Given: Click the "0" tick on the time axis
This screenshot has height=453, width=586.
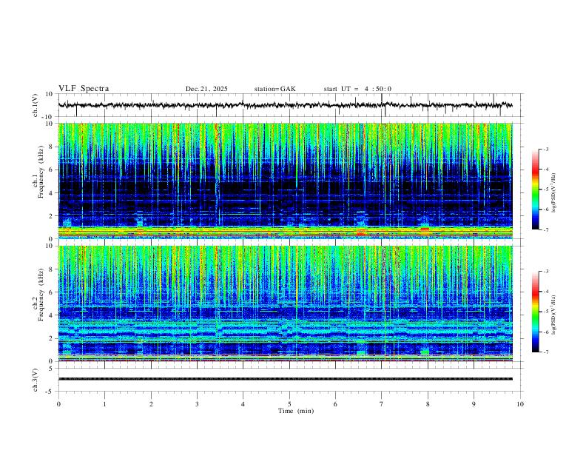Looking at the screenshot, I should coord(58,404).
